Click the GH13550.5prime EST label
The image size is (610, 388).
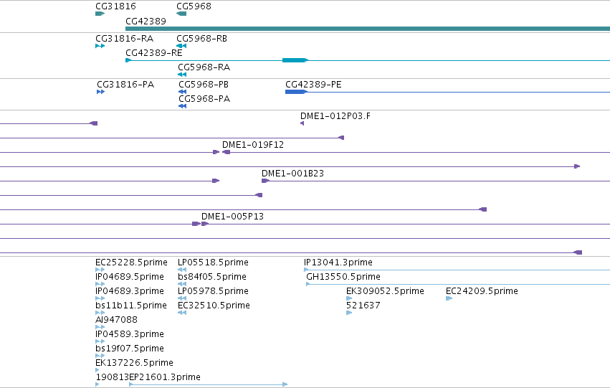[x=343, y=277]
